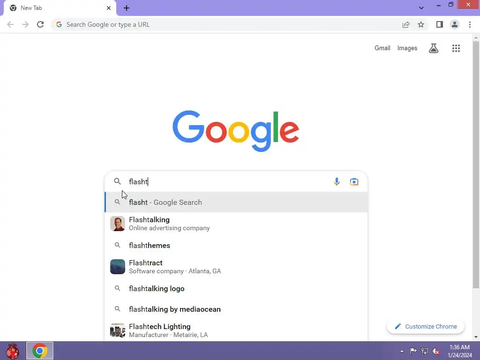Reload the current page
This screenshot has width=480, height=360.
(x=40, y=24)
